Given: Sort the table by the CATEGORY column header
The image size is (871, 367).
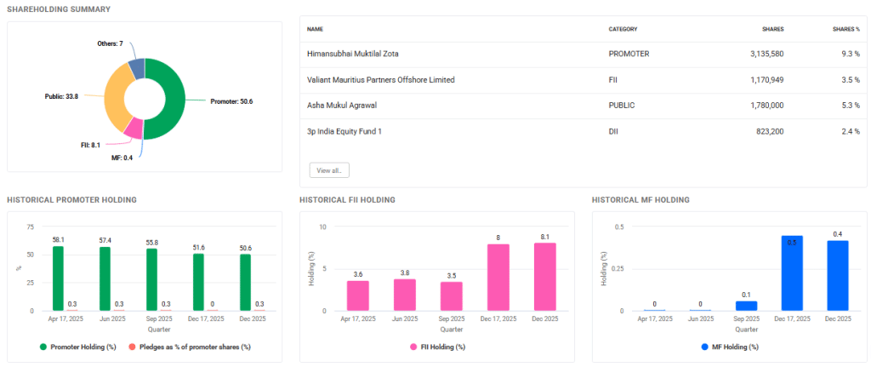Looking at the screenshot, I should (623, 29).
